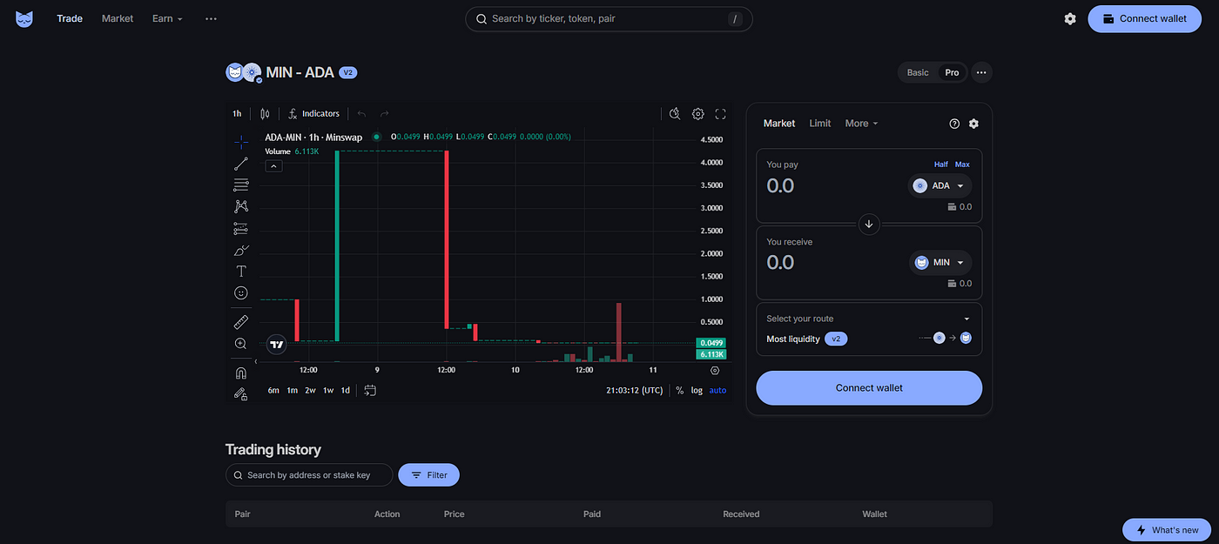
Task: Click the Minswap cat logo
Action: [24, 18]
